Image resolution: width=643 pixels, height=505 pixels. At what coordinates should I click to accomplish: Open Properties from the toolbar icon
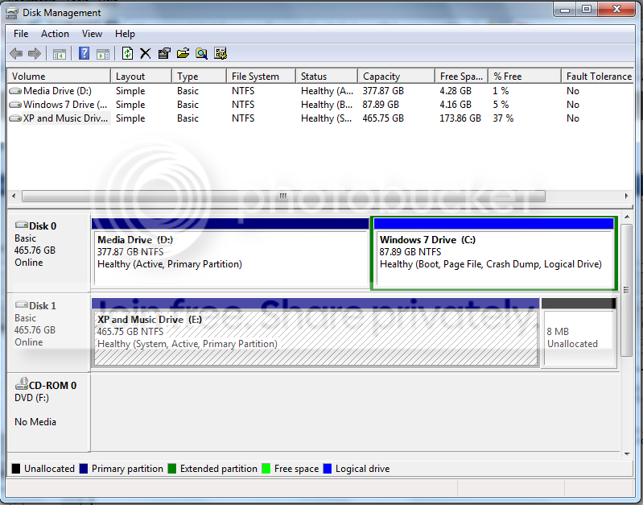pos(164,53)
